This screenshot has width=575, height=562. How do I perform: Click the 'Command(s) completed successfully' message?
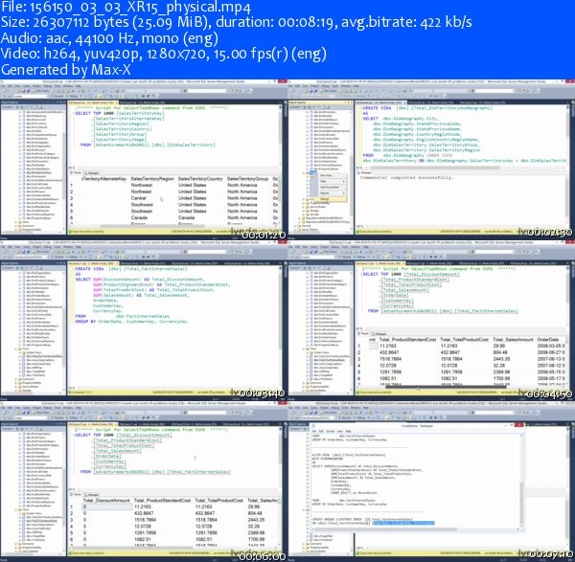(x=406, y=178)
